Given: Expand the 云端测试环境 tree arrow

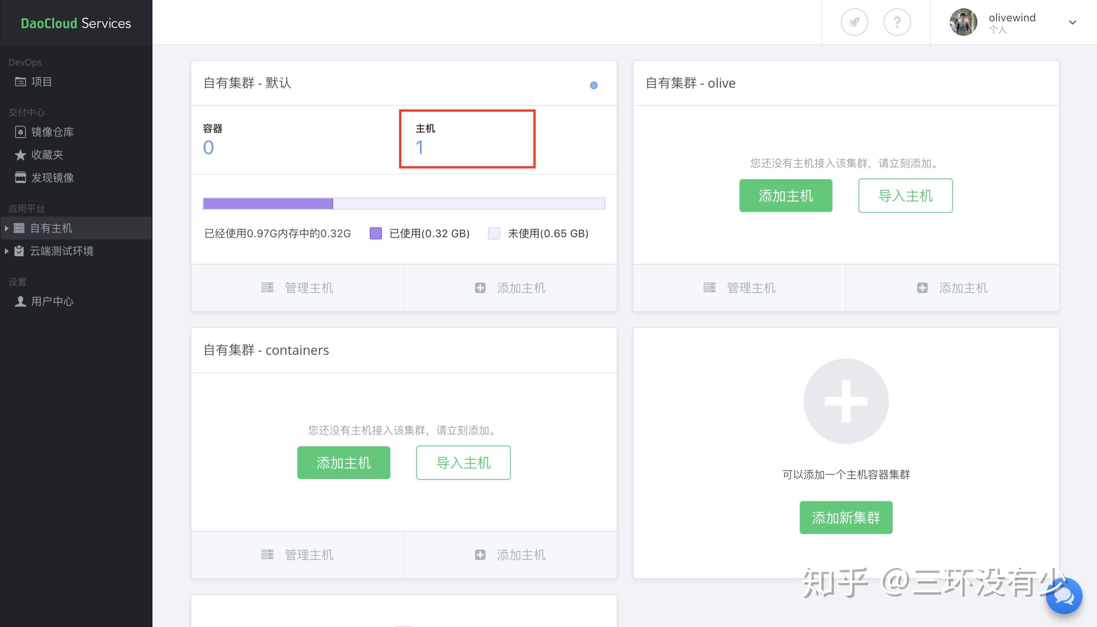Looking at the screenshot, I should (x=6, y=251).
